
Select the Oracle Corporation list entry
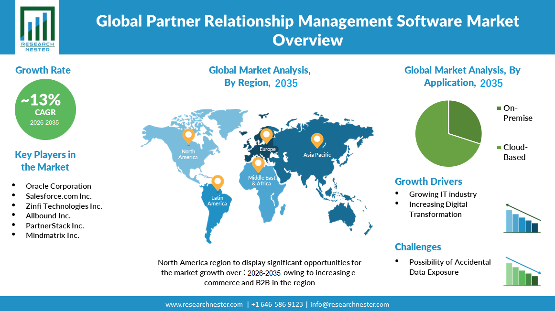point(57,186)
